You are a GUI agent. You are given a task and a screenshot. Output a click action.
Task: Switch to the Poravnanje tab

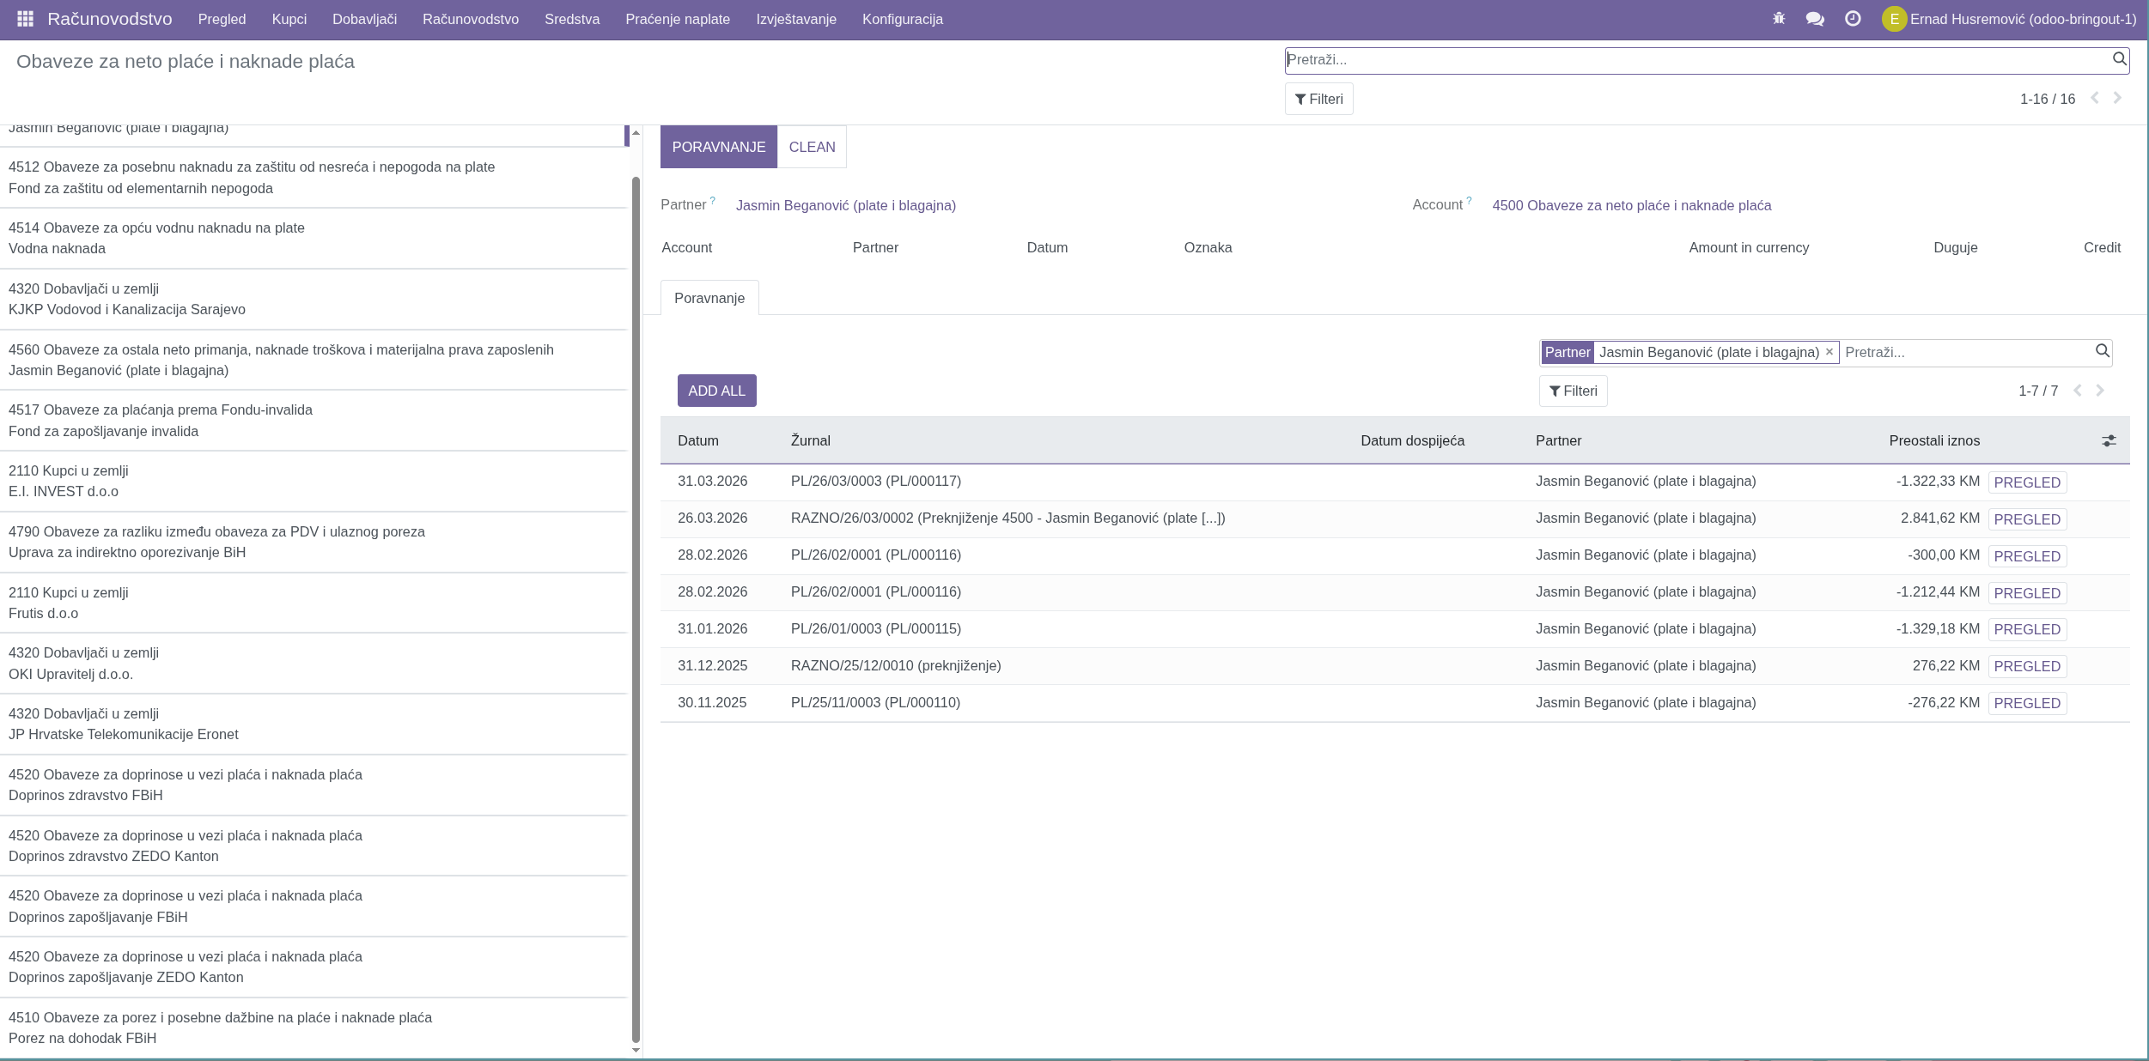pyautogui.click(x=709, y=298)
